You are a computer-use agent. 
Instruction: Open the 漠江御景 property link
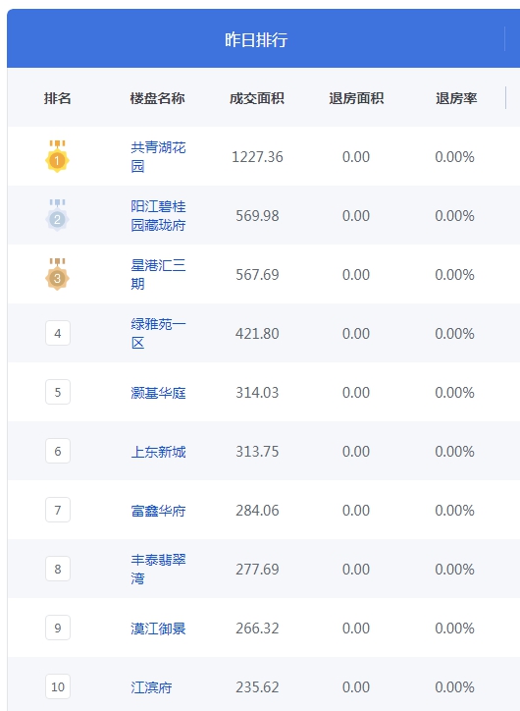pos(158,629)
